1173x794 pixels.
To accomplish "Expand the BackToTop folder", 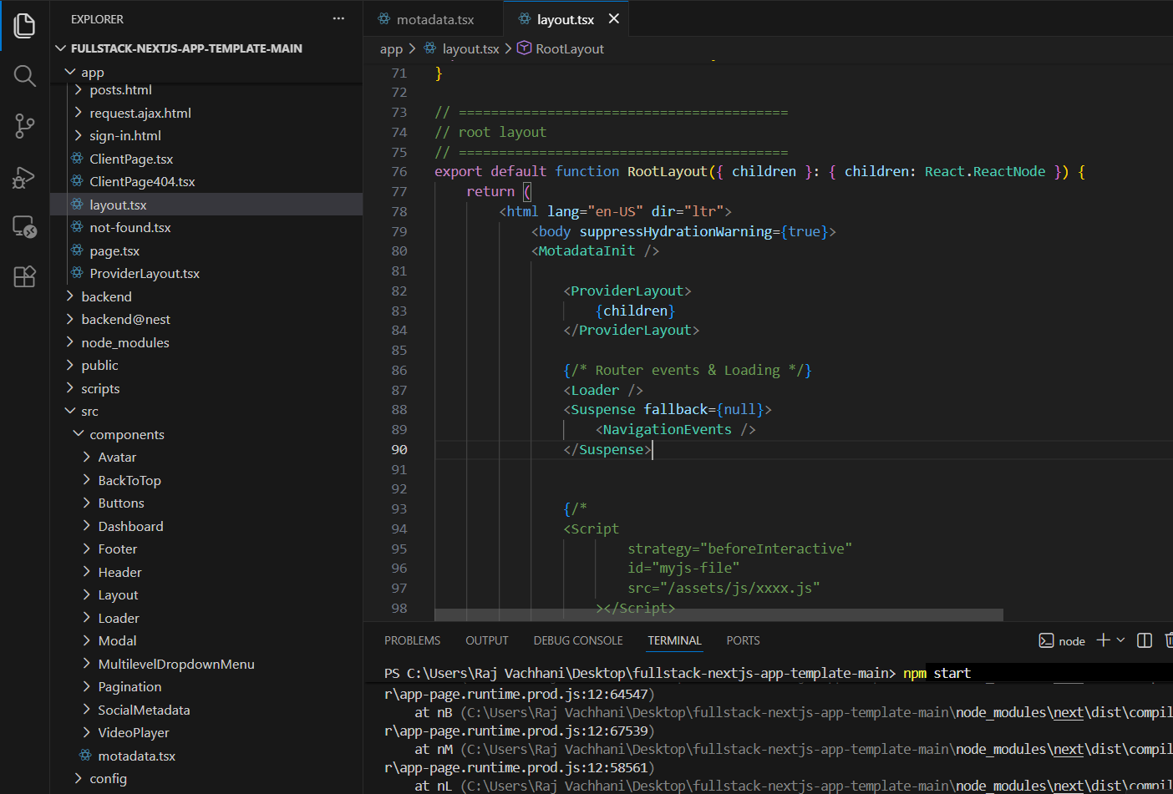I will pos(87,480).
